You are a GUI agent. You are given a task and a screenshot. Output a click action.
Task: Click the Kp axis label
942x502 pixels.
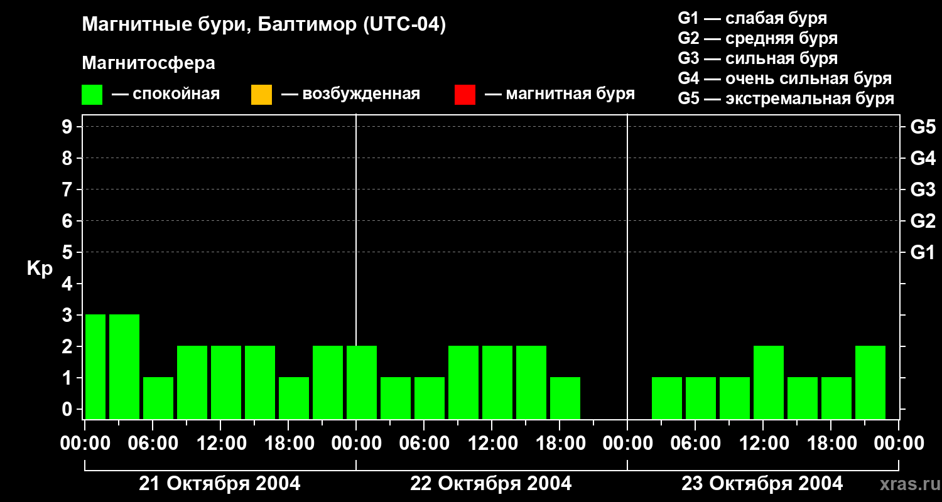[x=40, y=269]
